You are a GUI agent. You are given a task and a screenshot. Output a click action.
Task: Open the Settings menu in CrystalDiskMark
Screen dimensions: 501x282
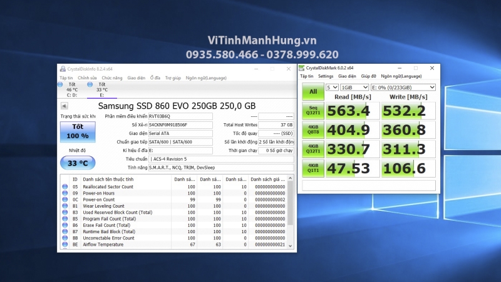tap(326, 76)
